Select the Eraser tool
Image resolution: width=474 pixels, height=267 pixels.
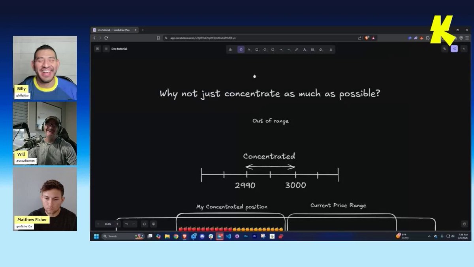tap(321, 49)
